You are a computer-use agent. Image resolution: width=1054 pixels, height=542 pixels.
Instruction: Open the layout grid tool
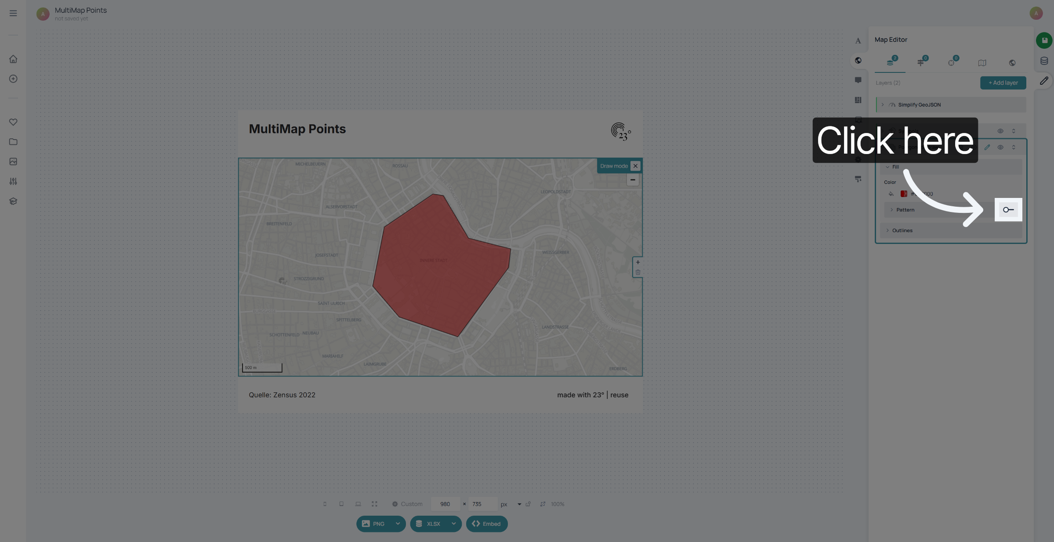click(x=858, y=100)
